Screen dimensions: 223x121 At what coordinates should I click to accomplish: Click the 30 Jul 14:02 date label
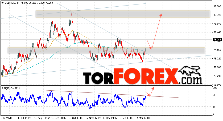24,118
